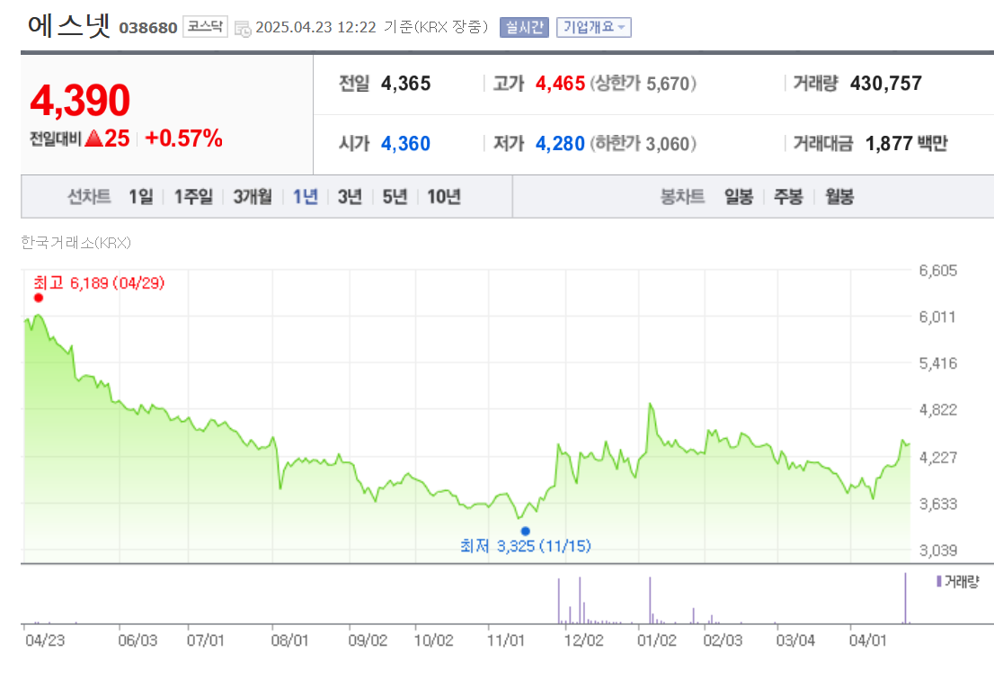This screenshot has width=994, height=688.
Task: Click the red up-triangle change indicator
Action: click(x=93, y=138)
